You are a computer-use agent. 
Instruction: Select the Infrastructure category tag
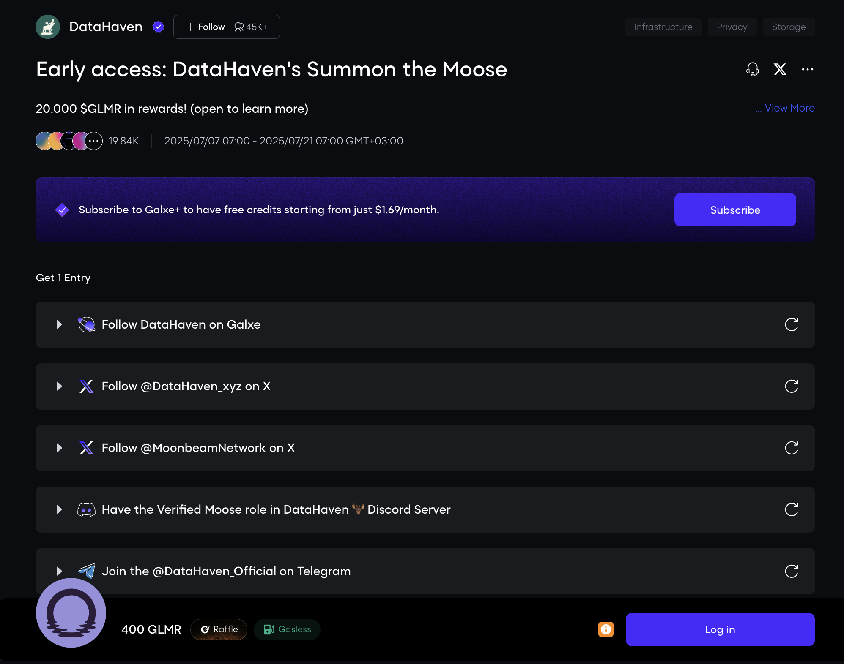tap(663, 27)
